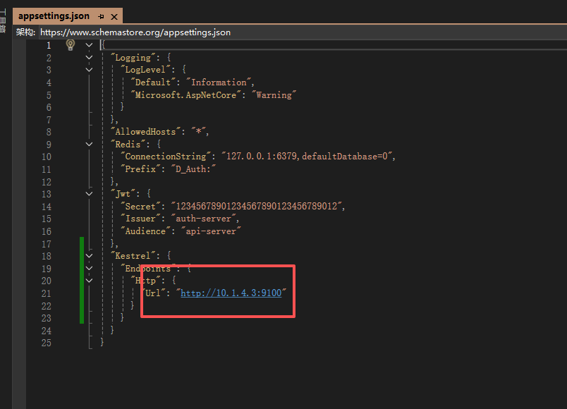The height and width of the screenshot is (409, 567).
Task: Collapse the Http section chevron
Action: (89, 281)
